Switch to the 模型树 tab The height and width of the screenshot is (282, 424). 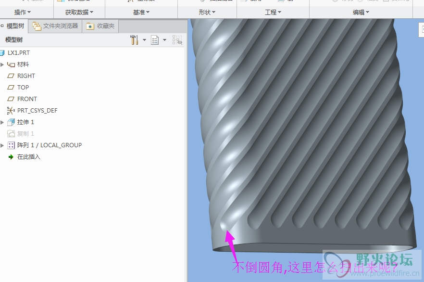(13, 26)
